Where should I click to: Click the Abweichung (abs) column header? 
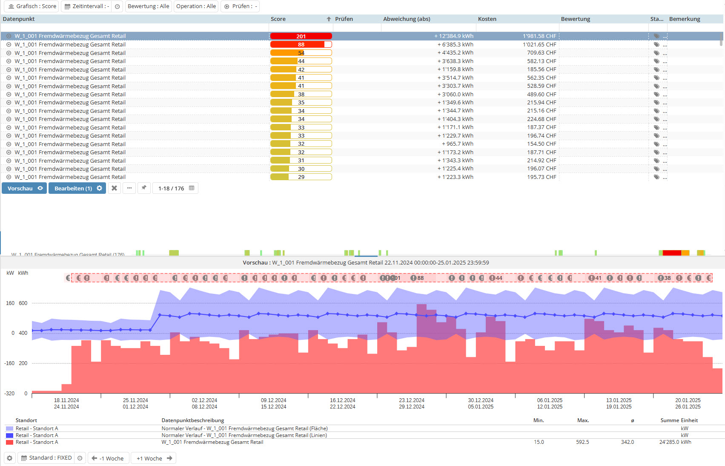(x=406, y=19)
